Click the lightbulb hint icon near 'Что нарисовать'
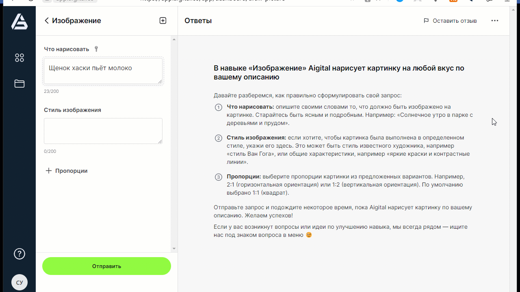This screenshot has height=292, width=520. click(x=96, y=49)
